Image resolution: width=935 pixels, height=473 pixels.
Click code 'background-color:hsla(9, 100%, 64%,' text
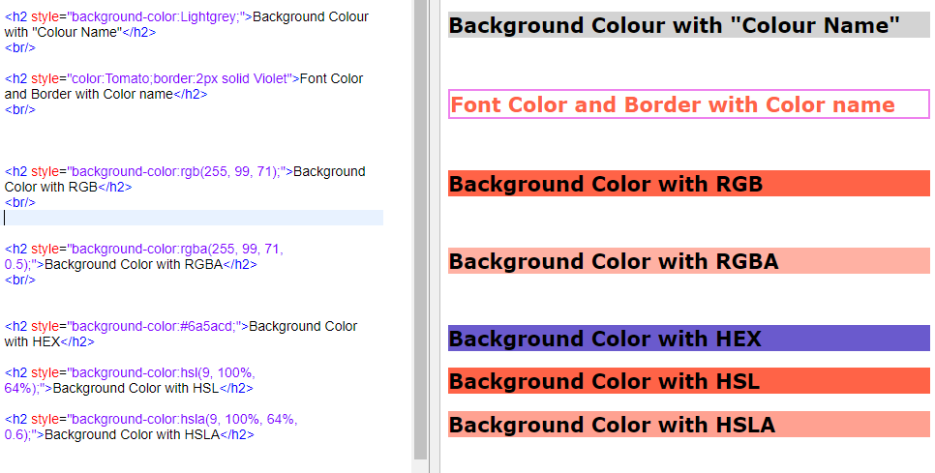click(182, 420)
